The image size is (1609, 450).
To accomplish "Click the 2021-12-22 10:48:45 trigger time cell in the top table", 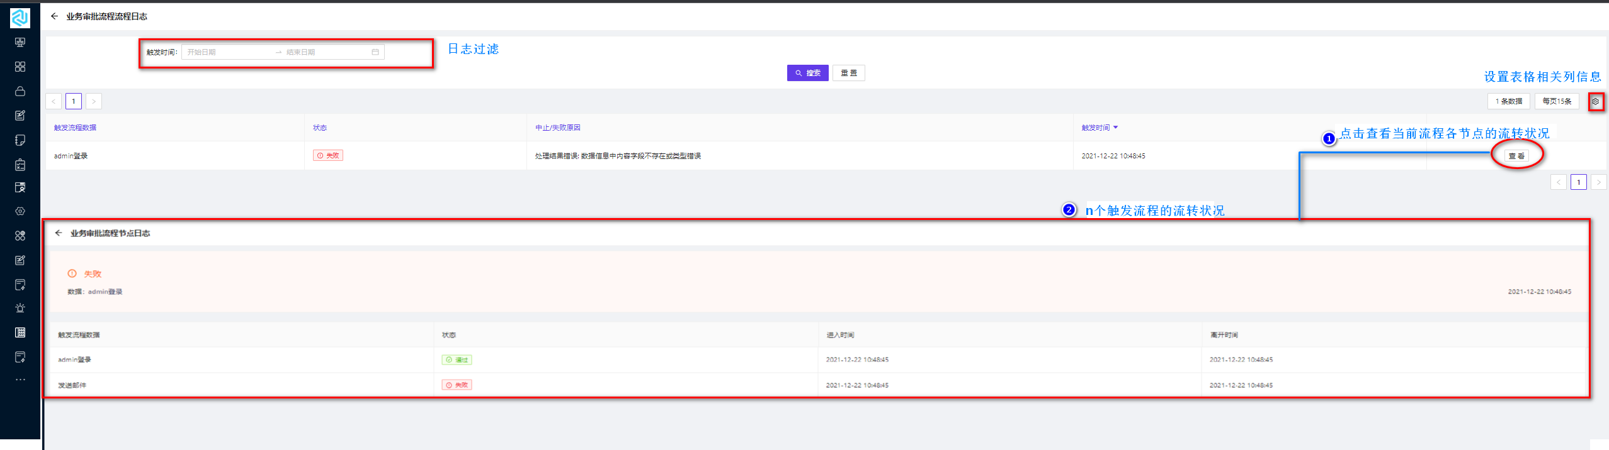I will click(1113, 156).
